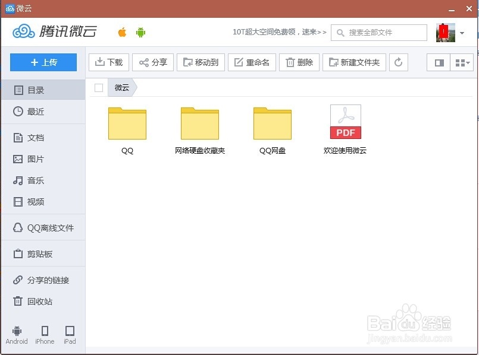The height and width of the screenshot is (355, 479).
Task: Click the 移动到 move-to toolbar button
Action: click(x=201, y=62)
